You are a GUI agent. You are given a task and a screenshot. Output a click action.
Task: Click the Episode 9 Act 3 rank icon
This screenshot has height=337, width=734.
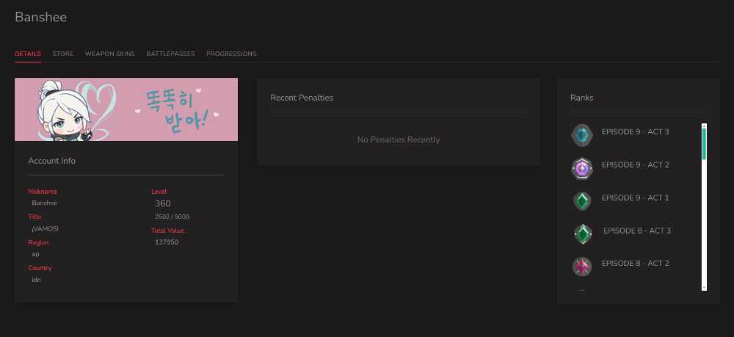click(582, 135)
